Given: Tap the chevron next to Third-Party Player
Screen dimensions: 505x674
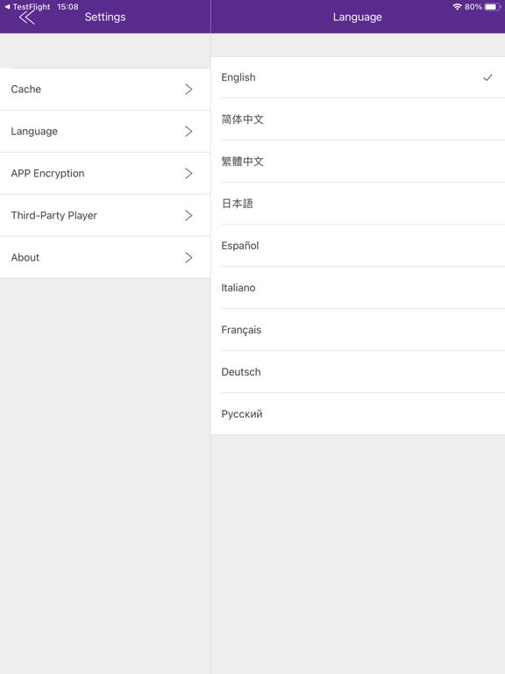Looking at the screenshot, I should click(188, 215).
